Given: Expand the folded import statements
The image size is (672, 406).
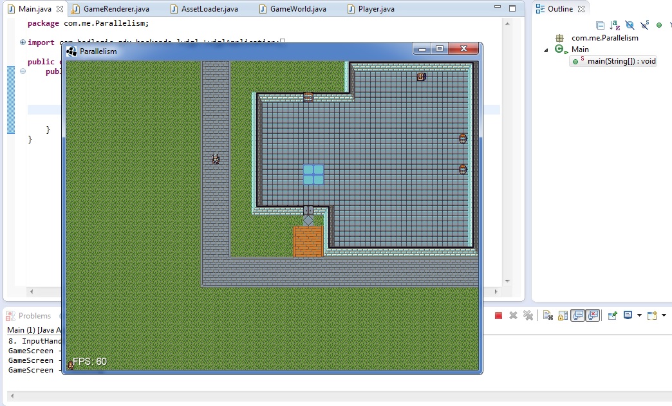Looking at the screenshot, I should click(23, 42).
